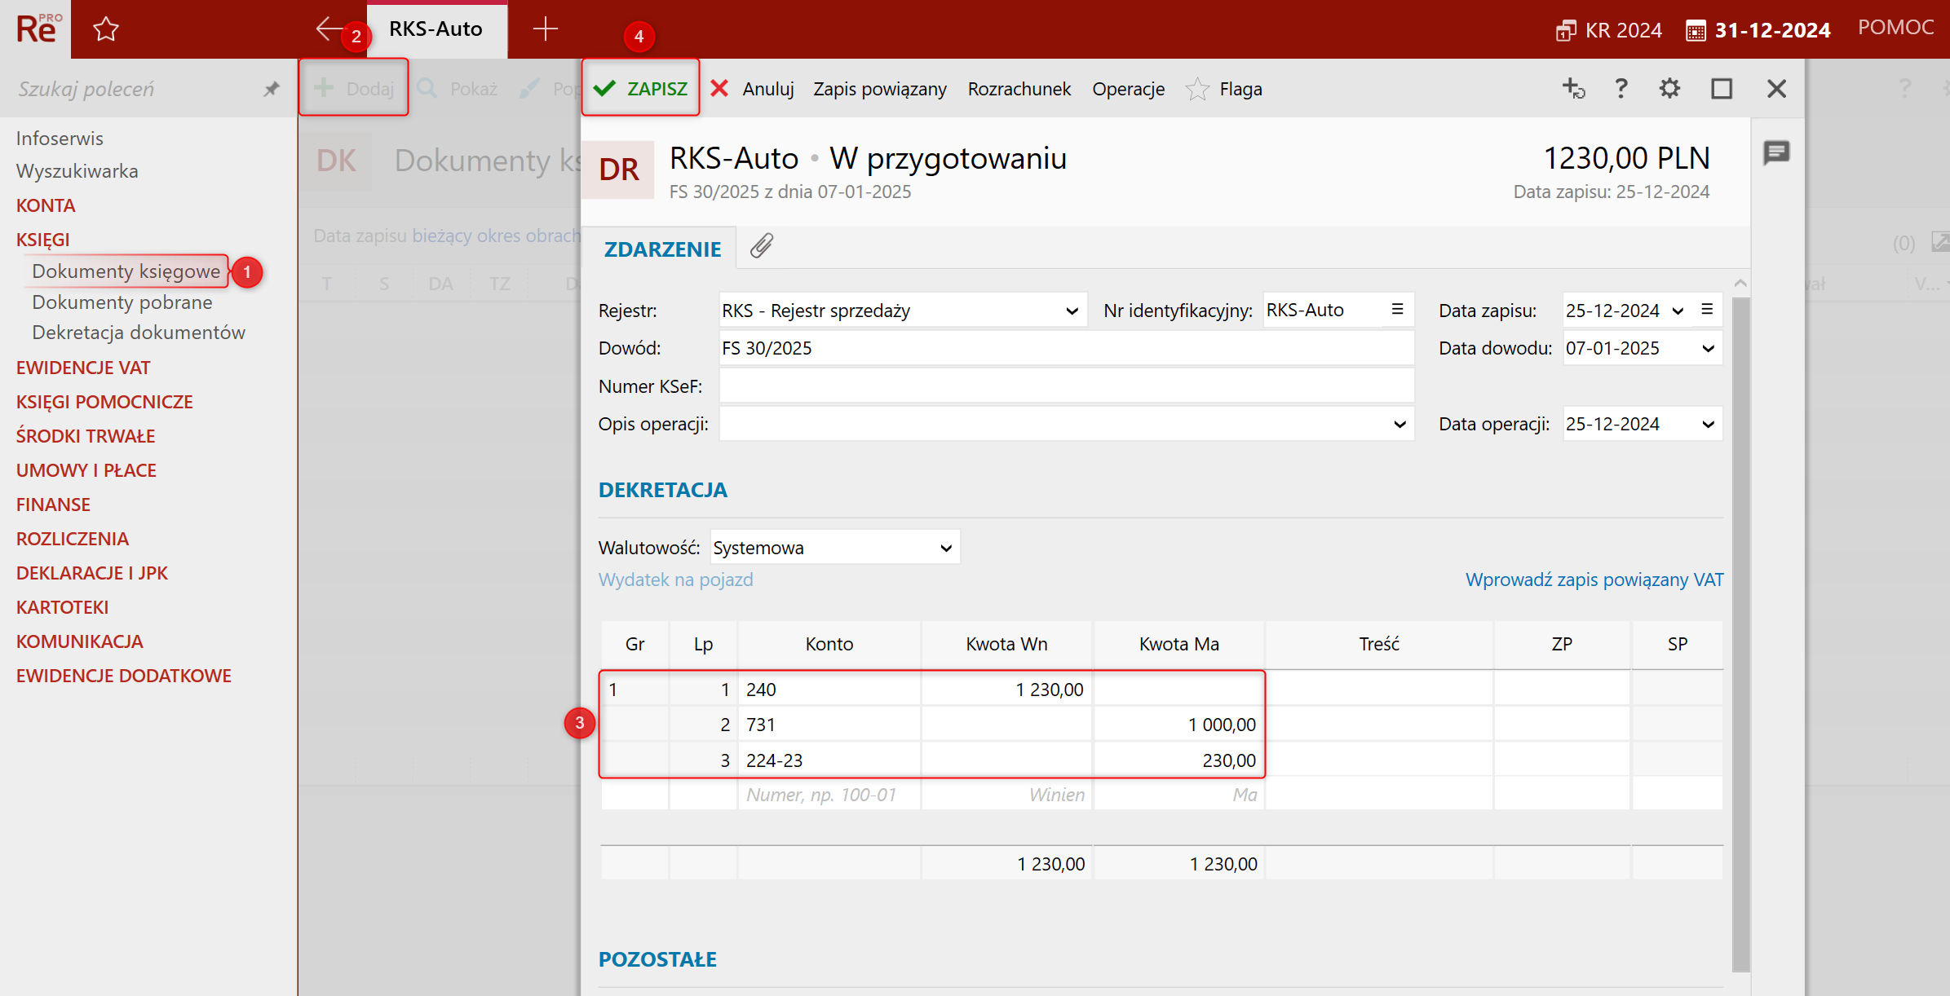Click the vertical scrollbar of document form
Screen dimensions: 1950x996
[x=1740, y=636]
